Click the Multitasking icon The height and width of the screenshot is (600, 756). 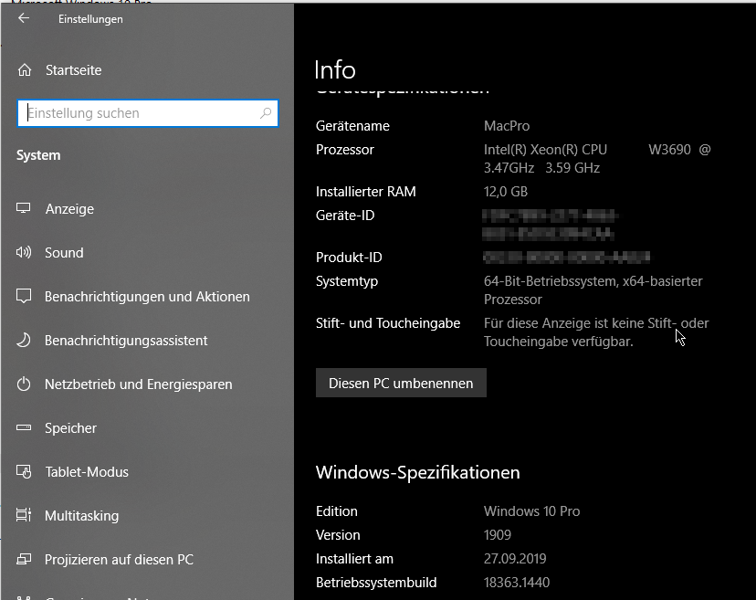[x=23, y=515]
